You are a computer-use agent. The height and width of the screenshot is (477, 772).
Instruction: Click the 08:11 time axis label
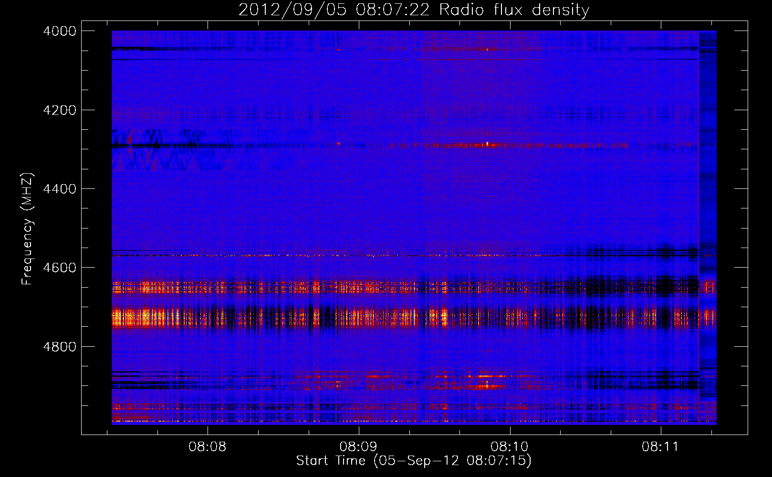(x=660, y=447)
